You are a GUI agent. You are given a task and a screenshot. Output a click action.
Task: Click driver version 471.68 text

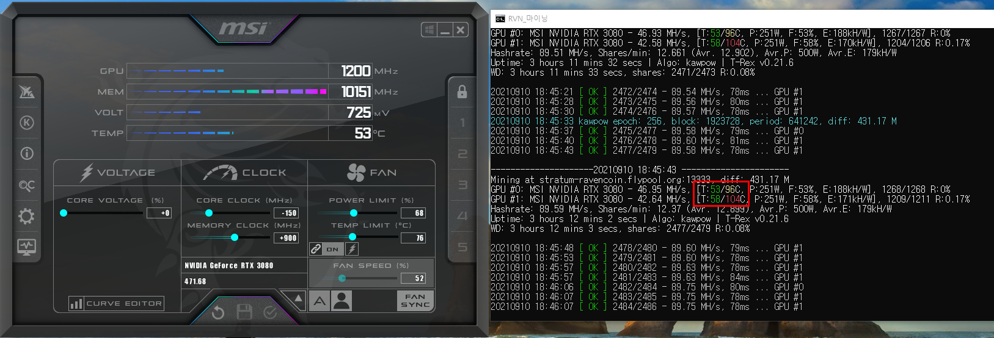tap(196, 281)
